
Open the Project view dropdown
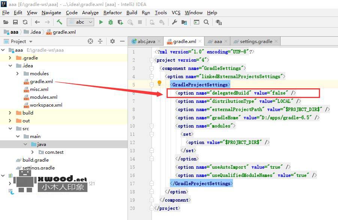(31, 42)
